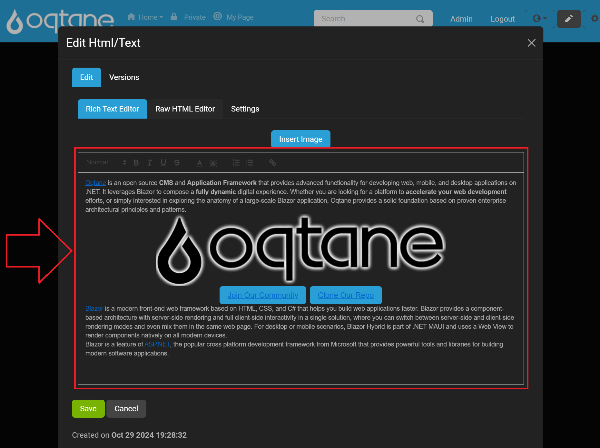Go to My Page

pos(233,17)
